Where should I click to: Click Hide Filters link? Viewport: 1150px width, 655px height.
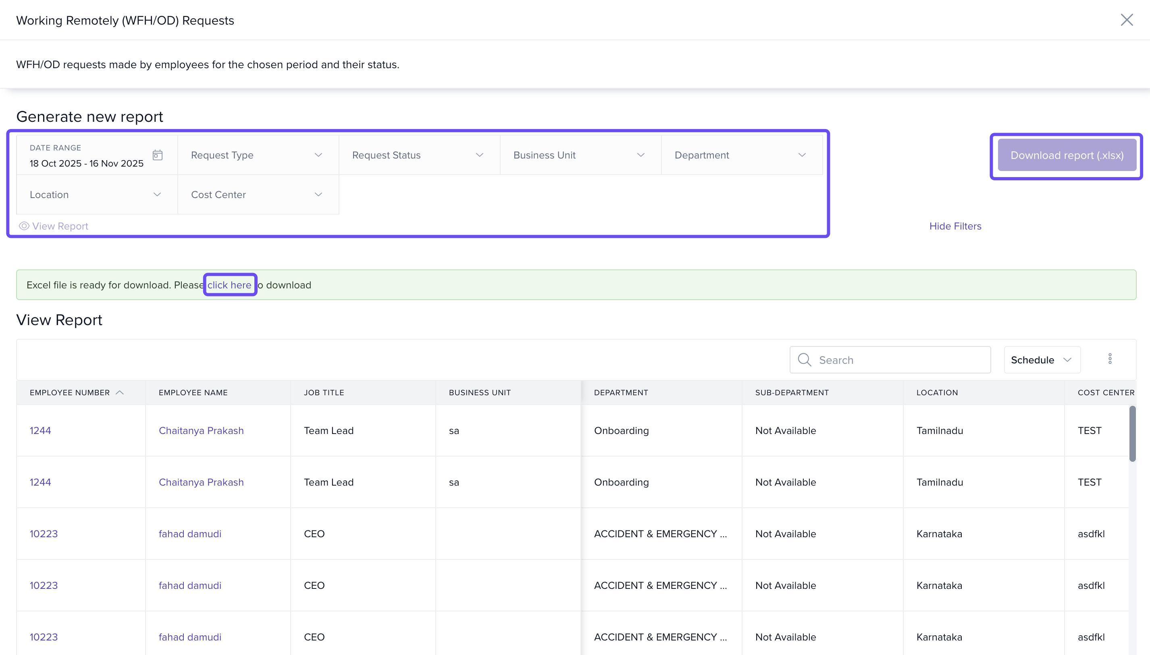955,226
